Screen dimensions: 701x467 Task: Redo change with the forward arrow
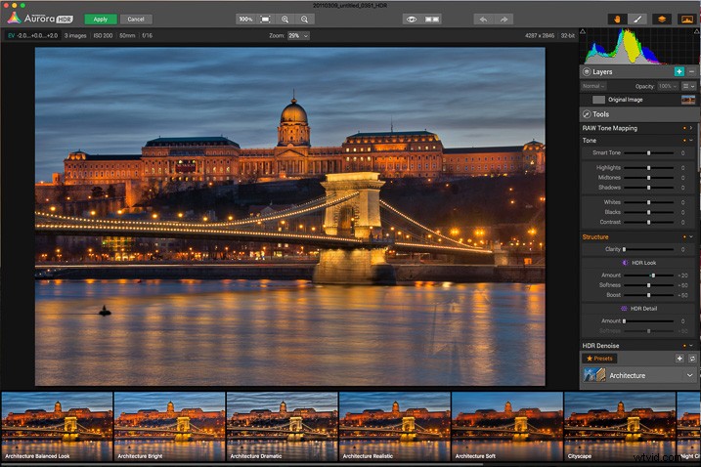pos(504,20)
